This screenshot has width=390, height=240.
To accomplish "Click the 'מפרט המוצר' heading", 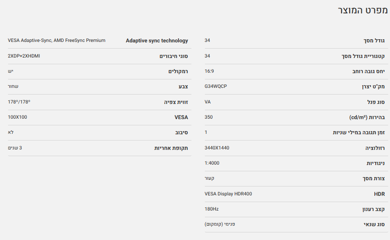I will coord(362,11).
